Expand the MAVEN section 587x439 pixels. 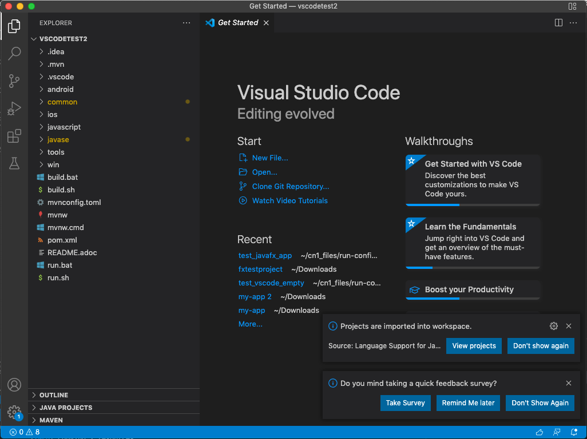pos(51,420)
